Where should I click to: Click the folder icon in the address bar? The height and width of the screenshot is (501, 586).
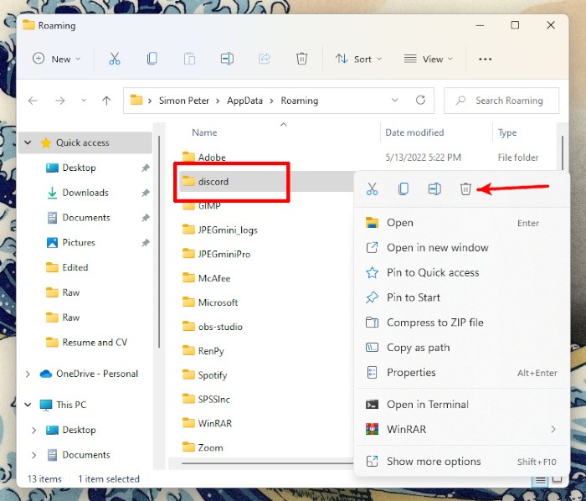point(136,100)
